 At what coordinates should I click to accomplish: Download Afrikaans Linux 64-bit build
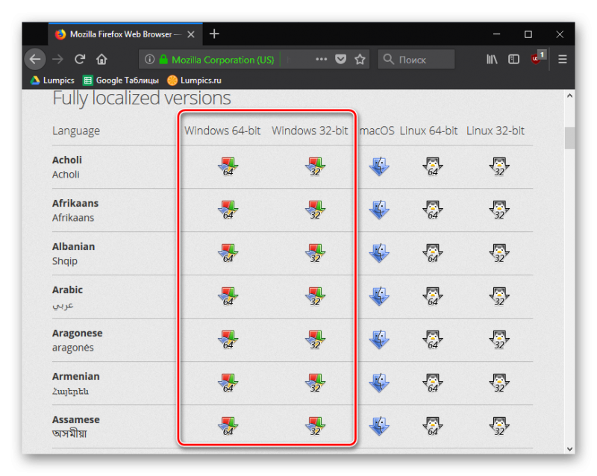pyautogui.click(x=433, y=210)
